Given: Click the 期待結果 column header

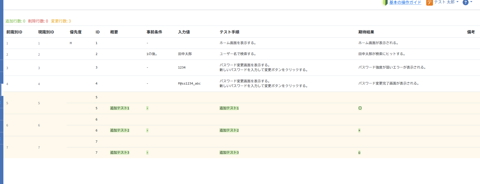Looking at the screenshot, I should 366,32.
